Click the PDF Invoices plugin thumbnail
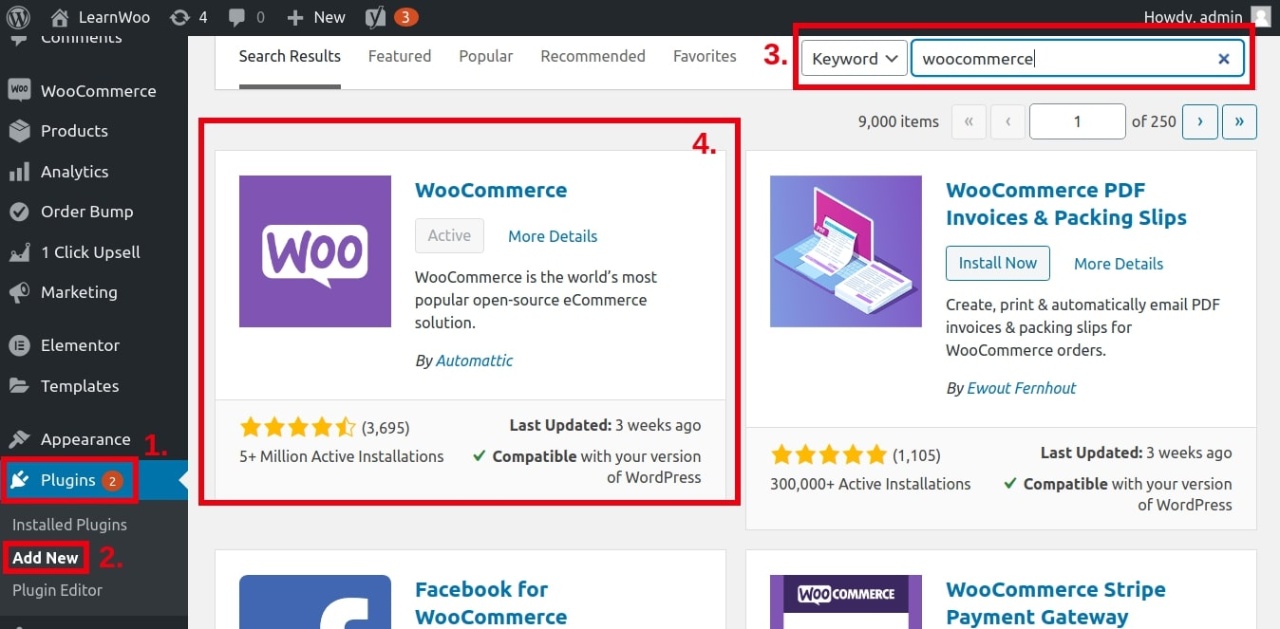 click(846, 251)
